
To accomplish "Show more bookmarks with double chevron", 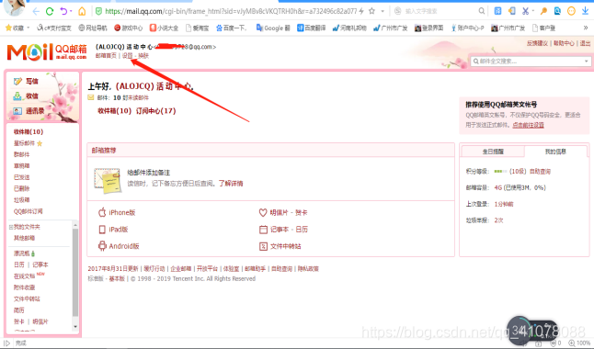I will [586, 28].
